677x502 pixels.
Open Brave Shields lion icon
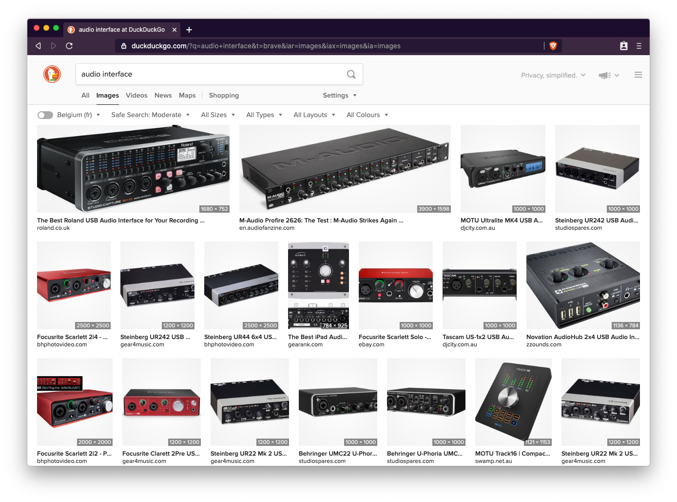553,46
